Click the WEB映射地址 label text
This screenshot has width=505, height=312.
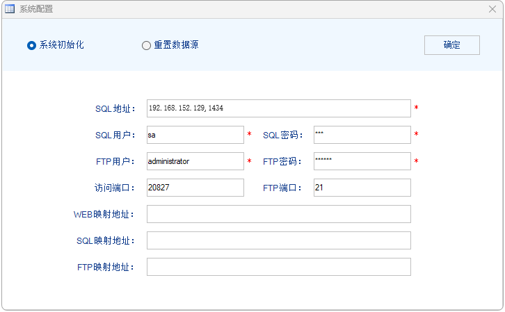[104, 215]
